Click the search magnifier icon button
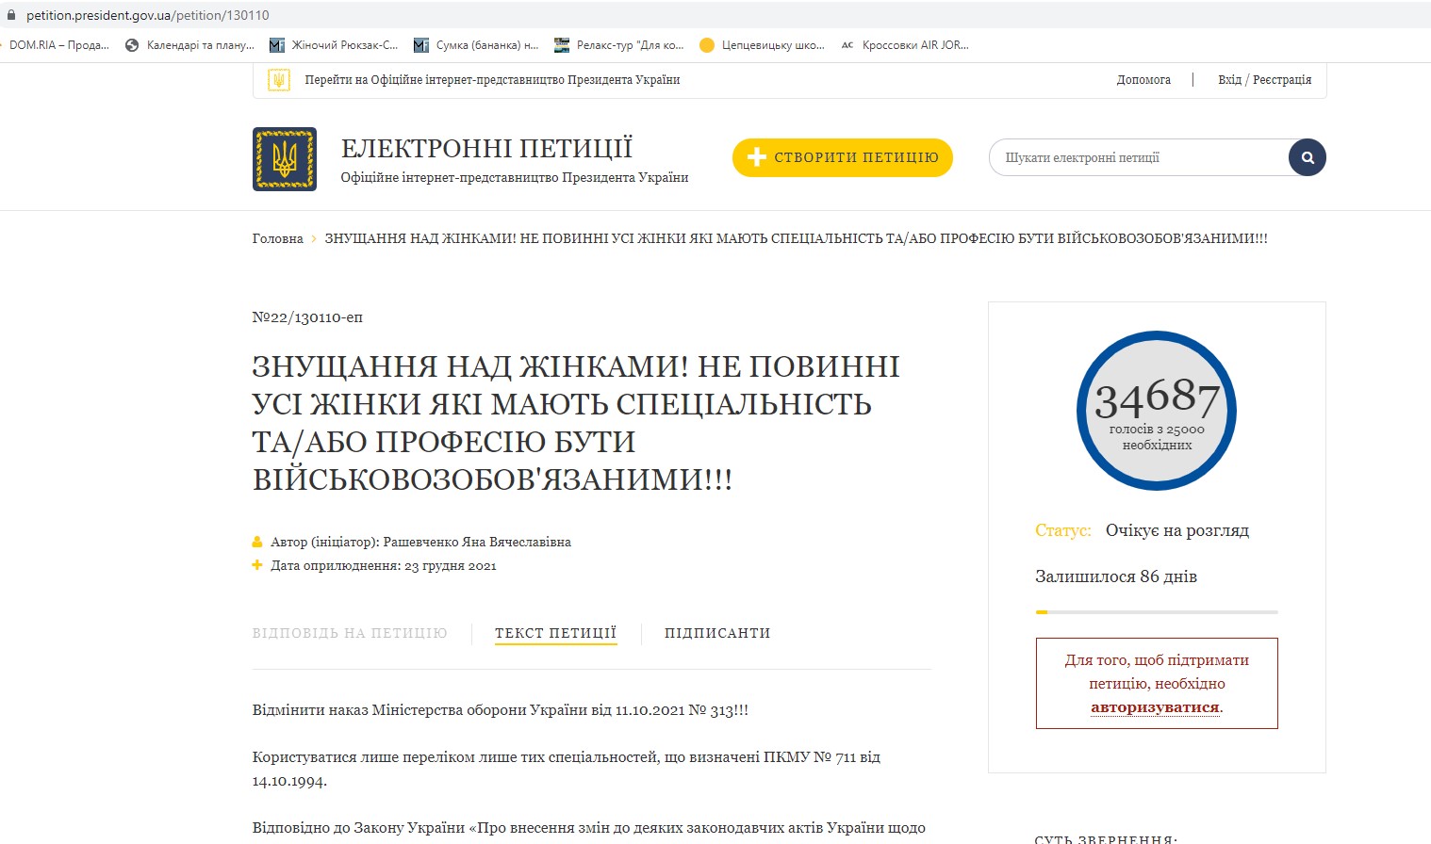 coord(1307,157)
